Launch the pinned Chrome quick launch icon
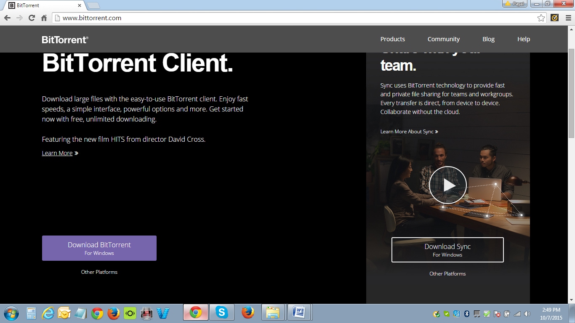This screenshot has width=575, height=323. 97,313
